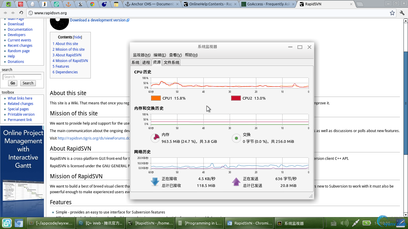Open the volume control in system tray
Image resolution: width=408 pixels, height=229 pixels.
pyautogui.click(x=344, y=223)
